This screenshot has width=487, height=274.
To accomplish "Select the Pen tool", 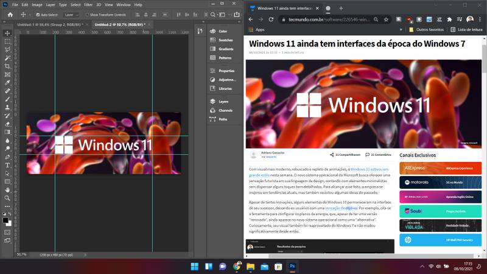I will coord(7,157).
